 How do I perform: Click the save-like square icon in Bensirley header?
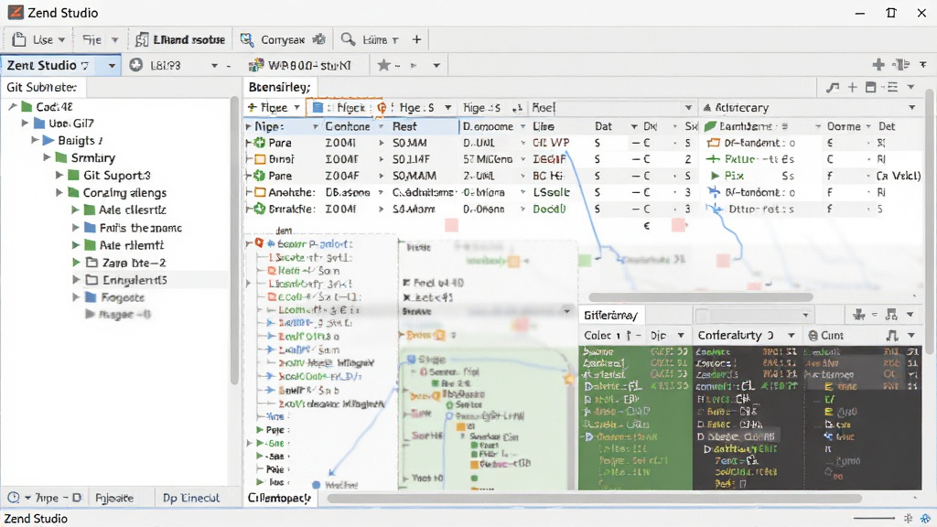[x=871, y=88]
